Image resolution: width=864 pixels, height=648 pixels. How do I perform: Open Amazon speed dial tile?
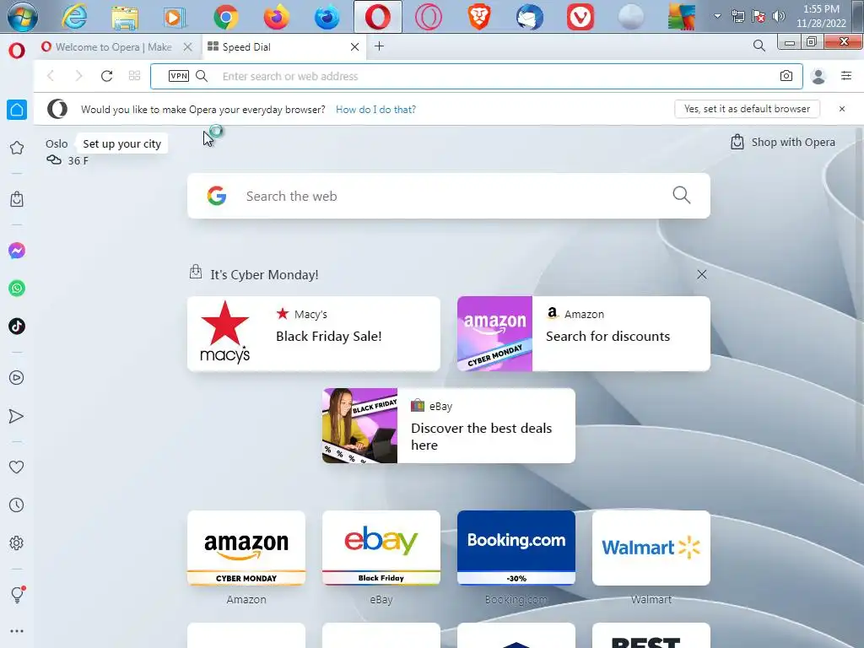point(246,548)
